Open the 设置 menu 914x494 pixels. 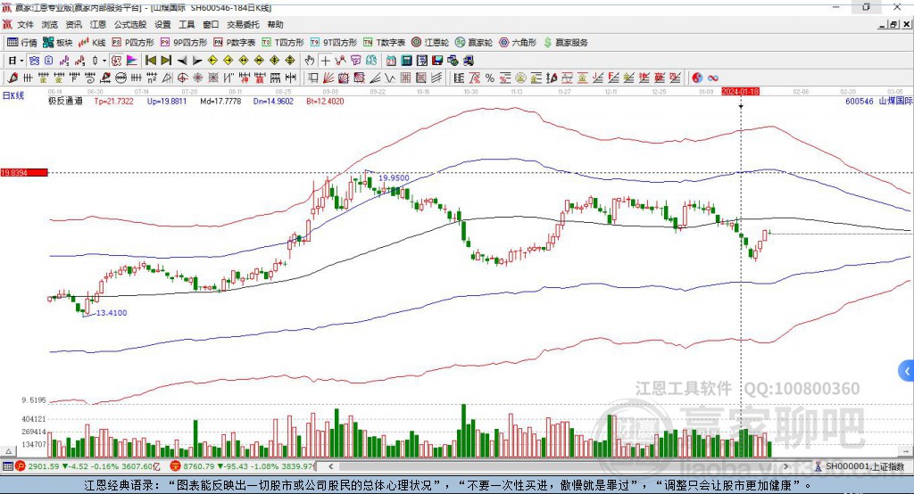[x=162, y=24]
